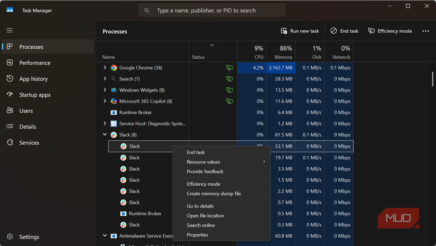Screen dimensions: 436x246
Task: Expand the Google Chrome process group
Action: [x=105, y=67]
